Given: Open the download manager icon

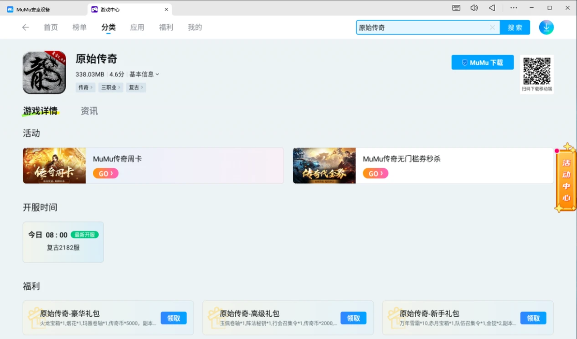Looking at the screenshot, I should tap(546, 27).
